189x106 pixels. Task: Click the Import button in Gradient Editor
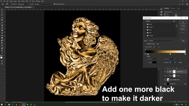click(183, 29)
